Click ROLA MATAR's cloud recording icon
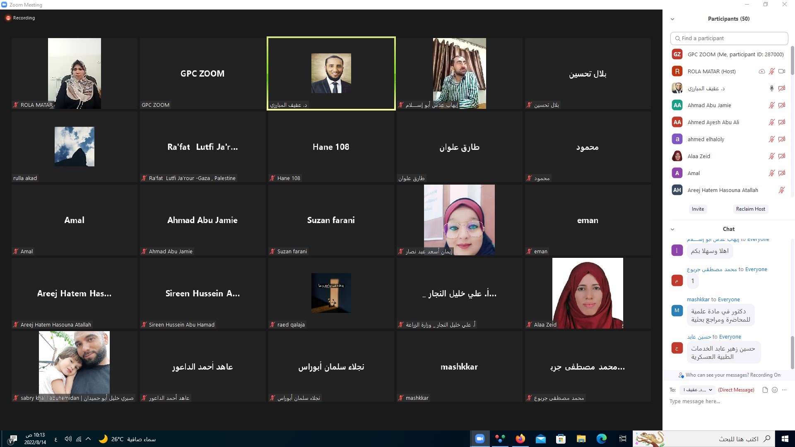The height and width of the screenshot is (447, 795). tap(761, 71)
